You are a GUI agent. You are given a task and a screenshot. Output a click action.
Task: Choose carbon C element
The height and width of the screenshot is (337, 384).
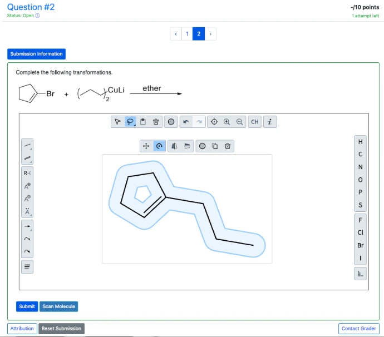(360, 154)
